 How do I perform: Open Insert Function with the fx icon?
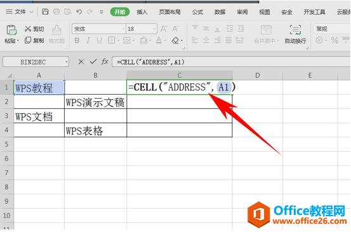point(105,61)
